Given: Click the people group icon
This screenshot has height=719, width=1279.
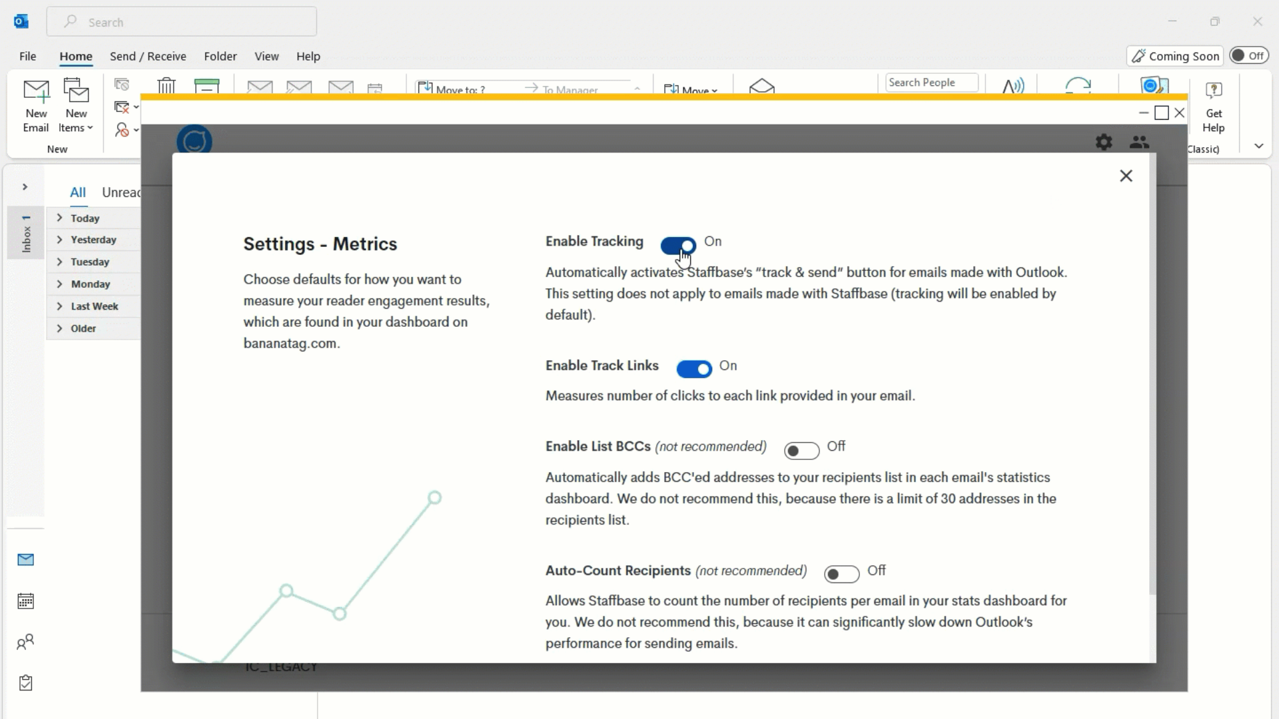Looking at the screenshot, I should tap(1140, 142).
